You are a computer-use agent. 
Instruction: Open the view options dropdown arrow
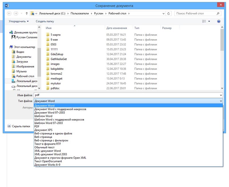[x=209, y=21]
